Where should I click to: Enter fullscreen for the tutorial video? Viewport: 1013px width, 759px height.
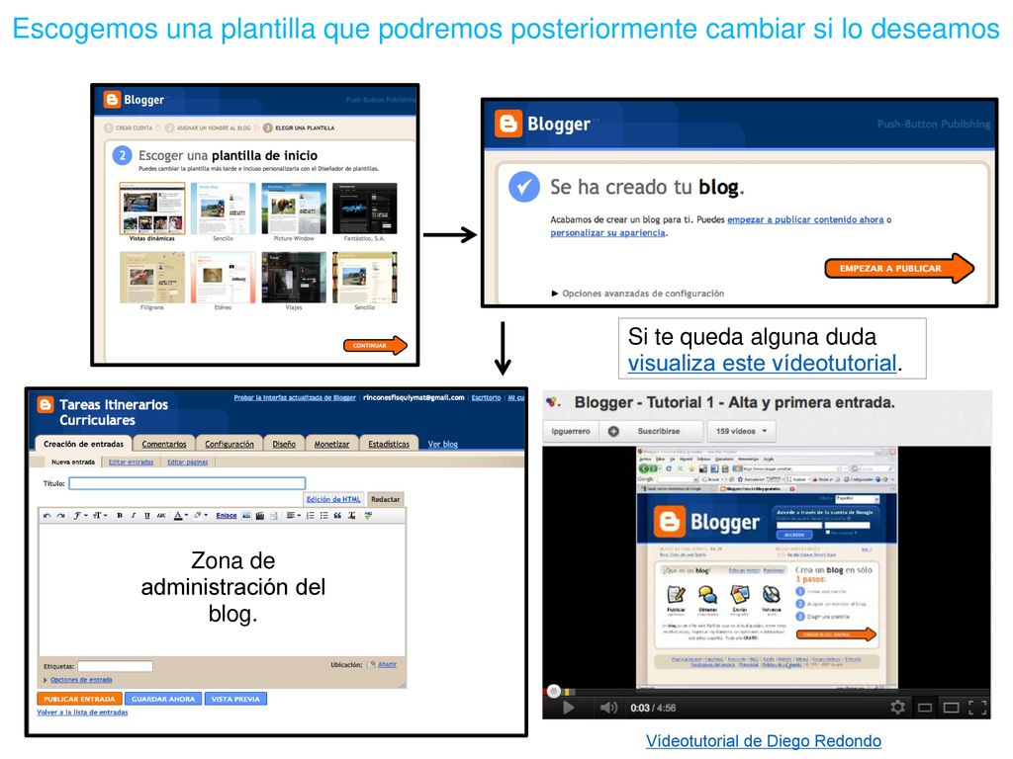click(978, 708)
